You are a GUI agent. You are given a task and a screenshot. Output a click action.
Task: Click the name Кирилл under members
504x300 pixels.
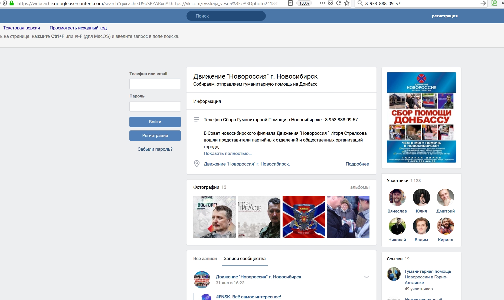tap(446, 240)
